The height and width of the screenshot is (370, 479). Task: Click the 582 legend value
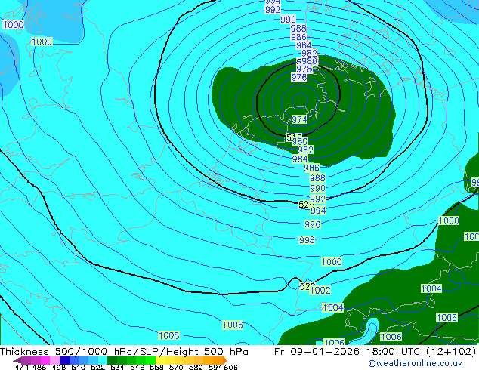(196, 367)
